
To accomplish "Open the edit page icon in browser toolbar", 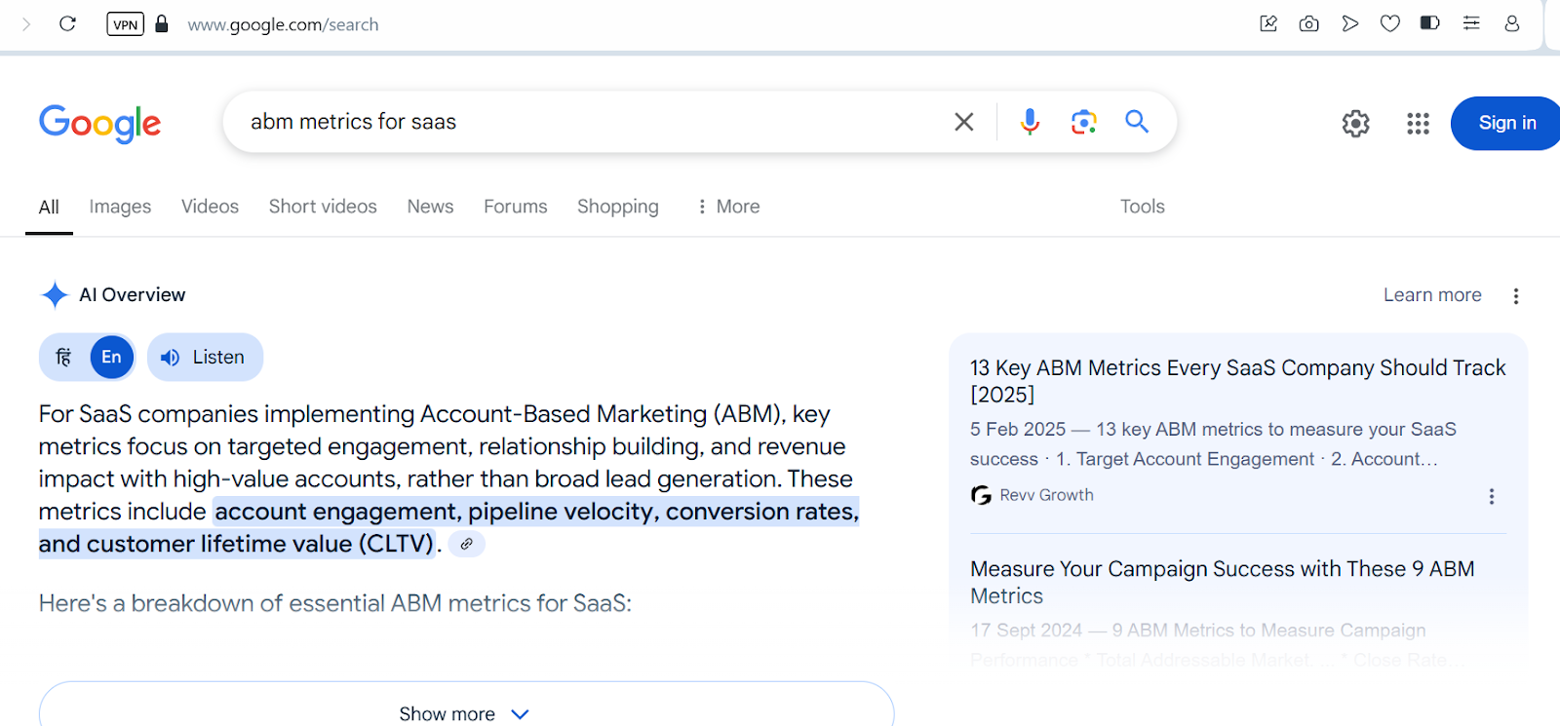I will [x=1268, y=23].
